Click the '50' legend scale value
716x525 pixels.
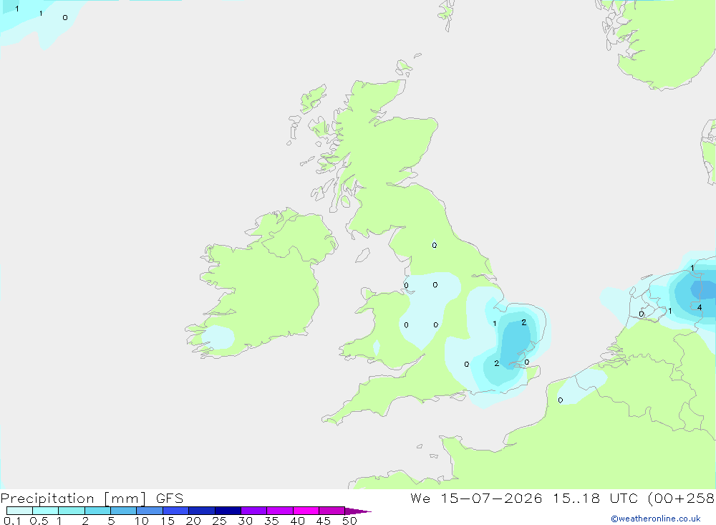[x=349, y=521]
